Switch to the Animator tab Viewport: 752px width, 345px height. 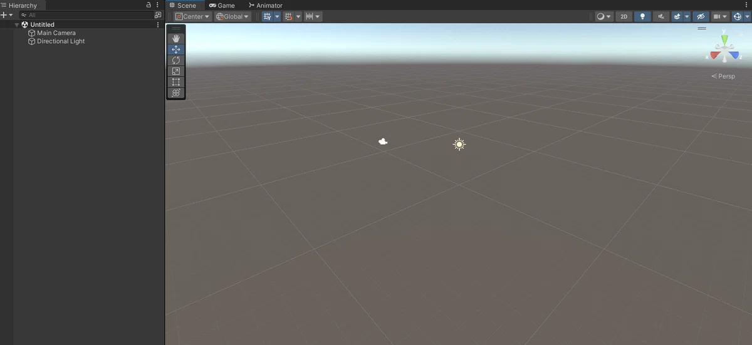265,5
